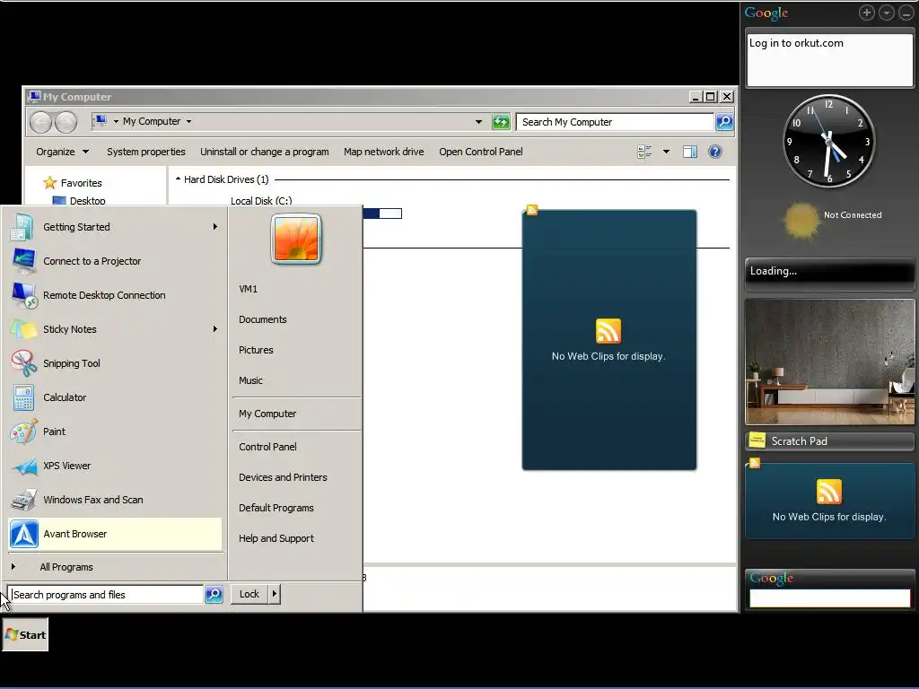Click the green refresh icon in address bar

[x=501, y=121]
